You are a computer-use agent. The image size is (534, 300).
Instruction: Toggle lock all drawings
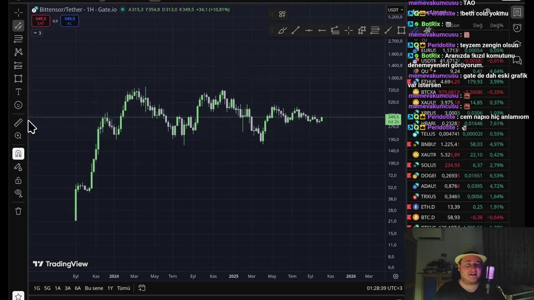point(18,180)
